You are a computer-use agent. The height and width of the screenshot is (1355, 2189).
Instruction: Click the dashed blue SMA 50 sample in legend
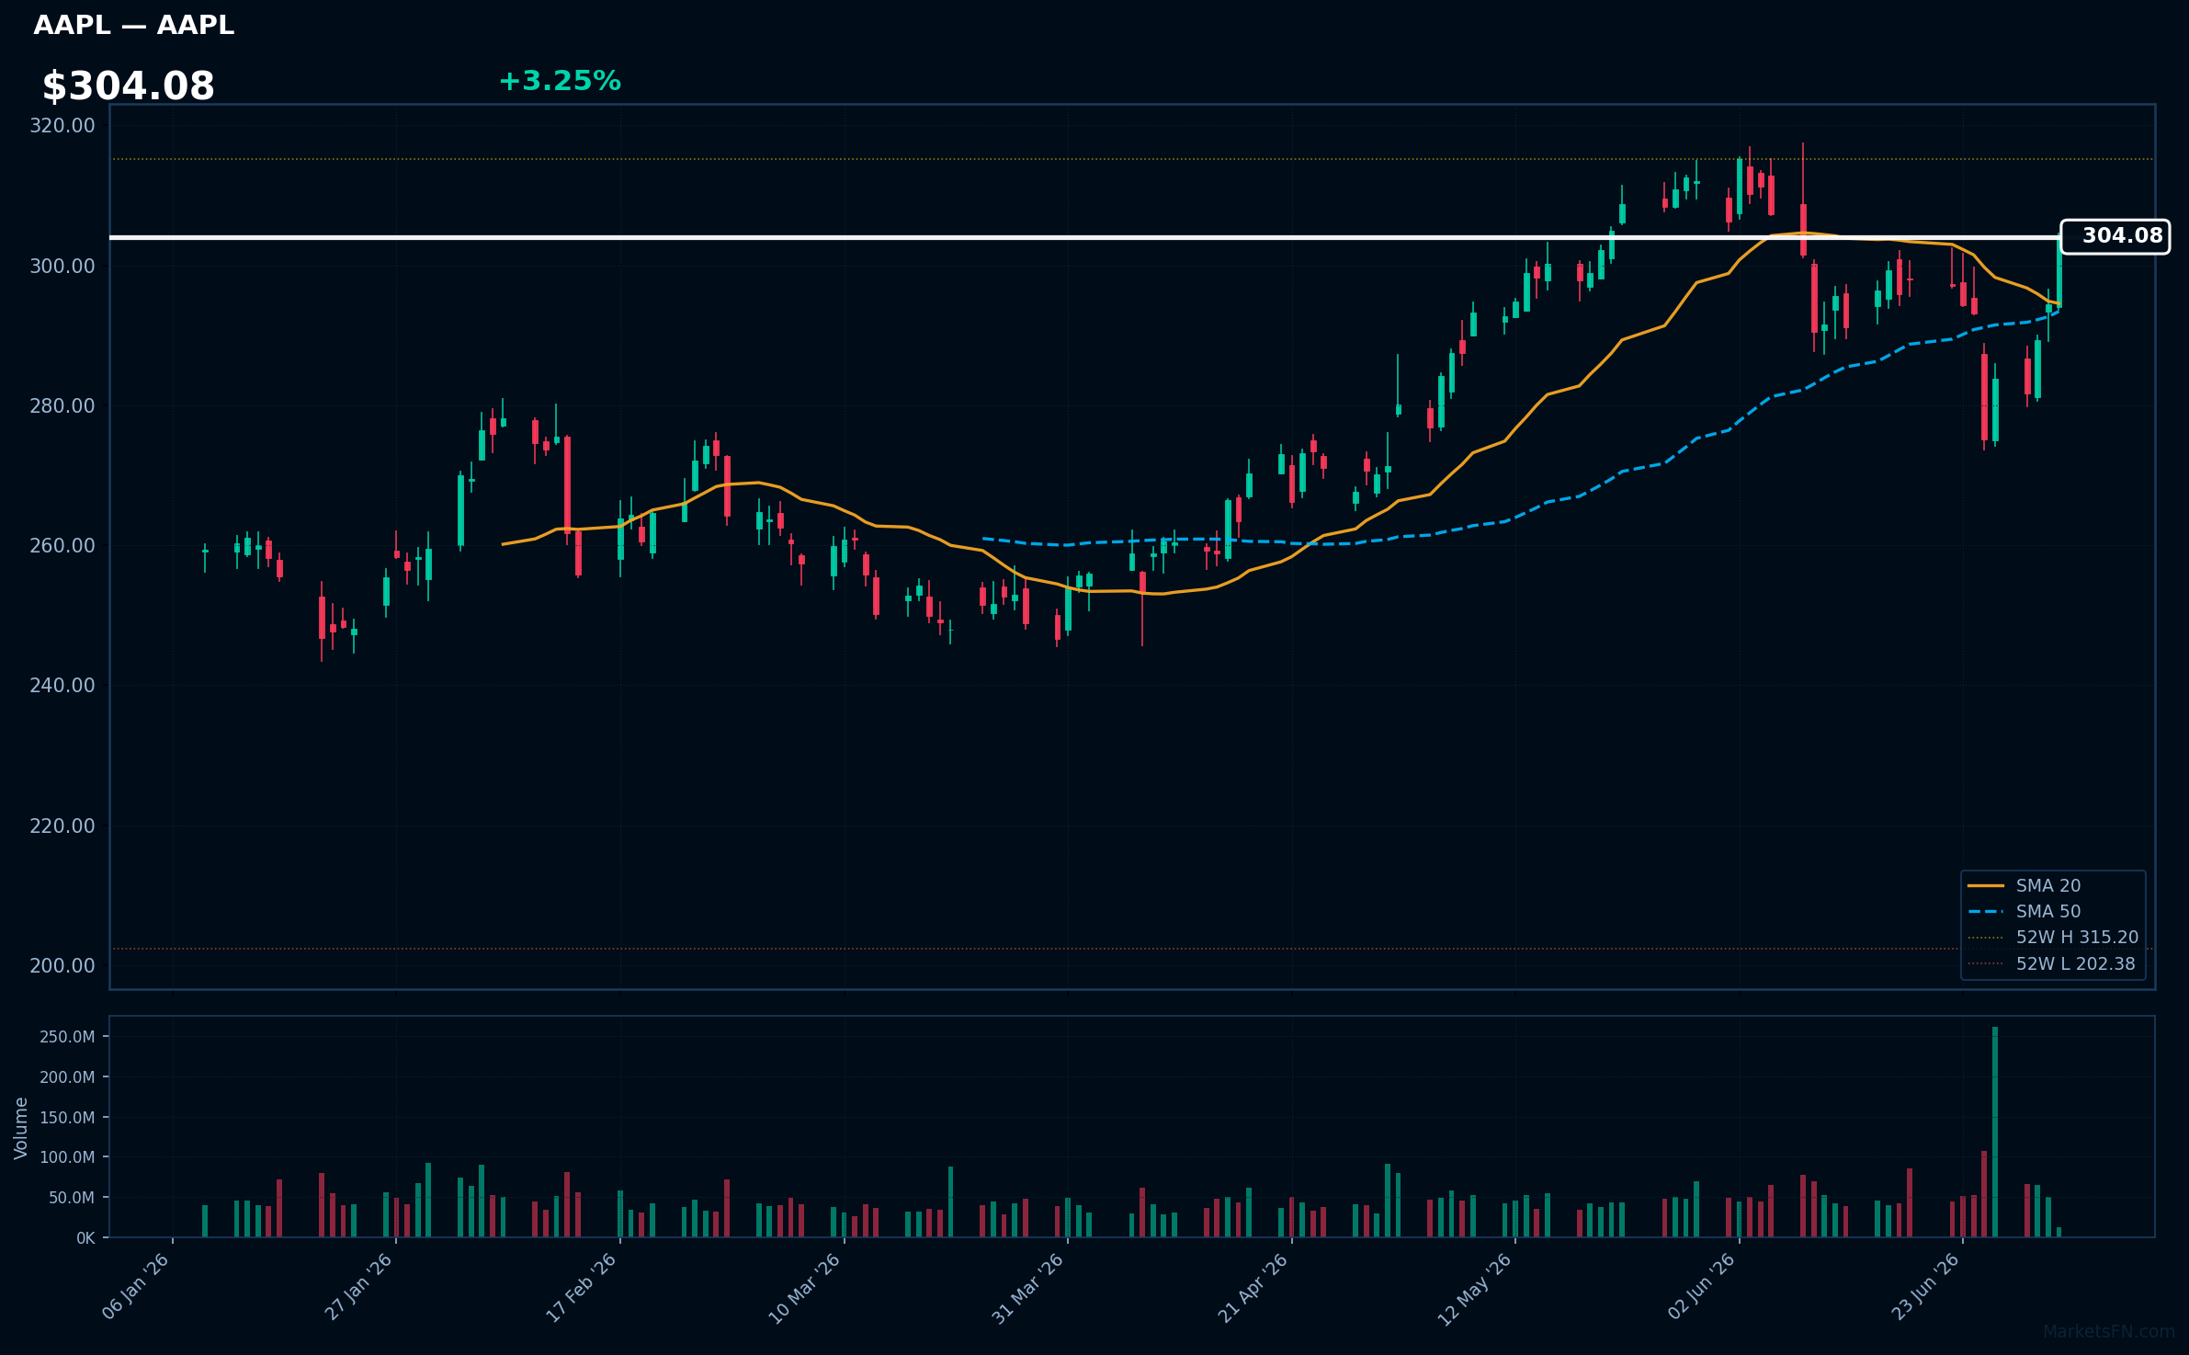[1986, 911]
